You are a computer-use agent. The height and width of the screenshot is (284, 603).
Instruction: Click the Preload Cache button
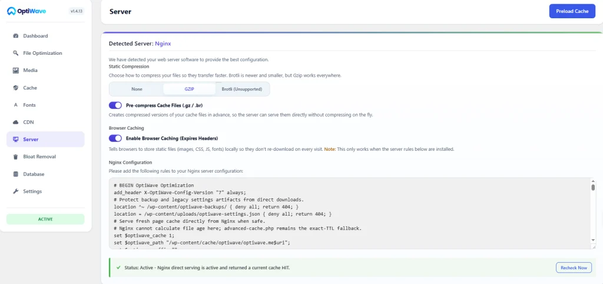coord(572,11)
